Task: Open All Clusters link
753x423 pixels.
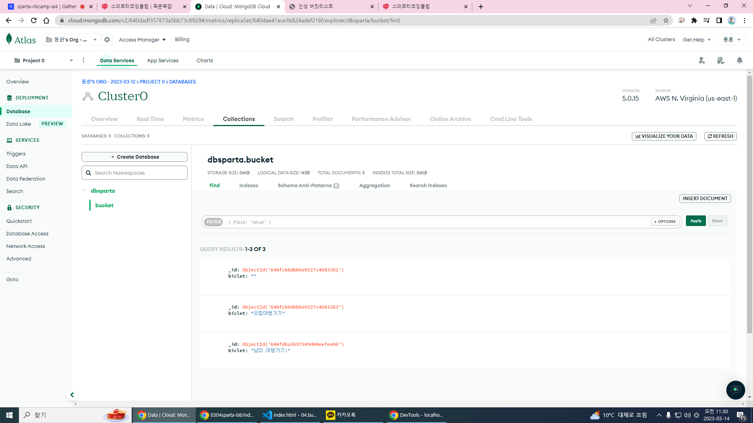Action: tap(661, 40)
